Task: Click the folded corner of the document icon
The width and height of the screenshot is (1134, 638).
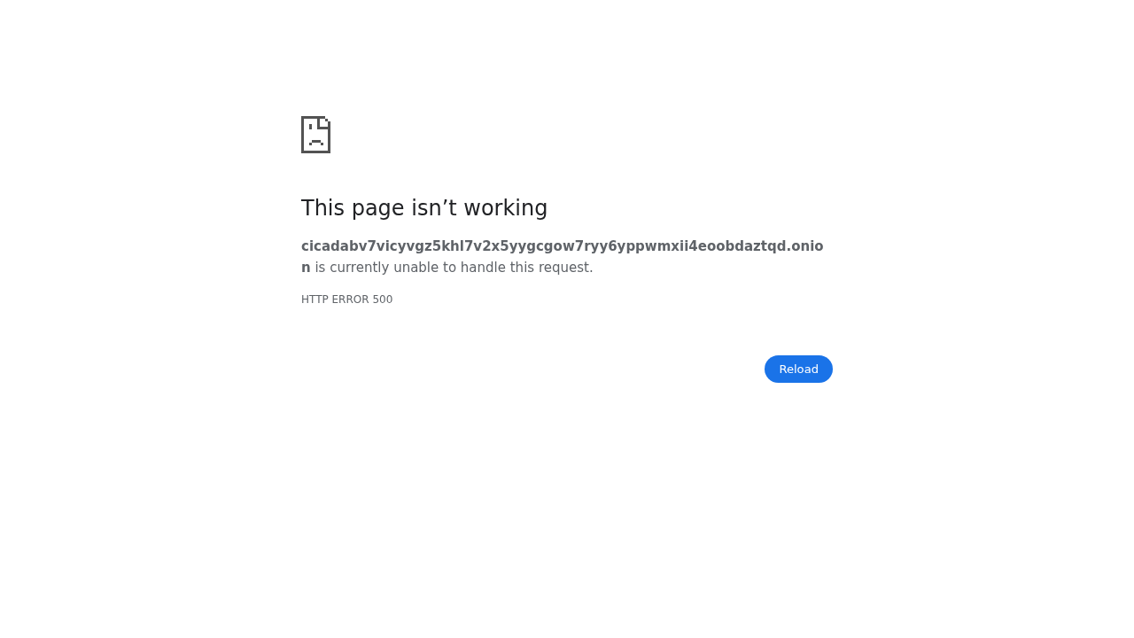Action: coord(324,122)
